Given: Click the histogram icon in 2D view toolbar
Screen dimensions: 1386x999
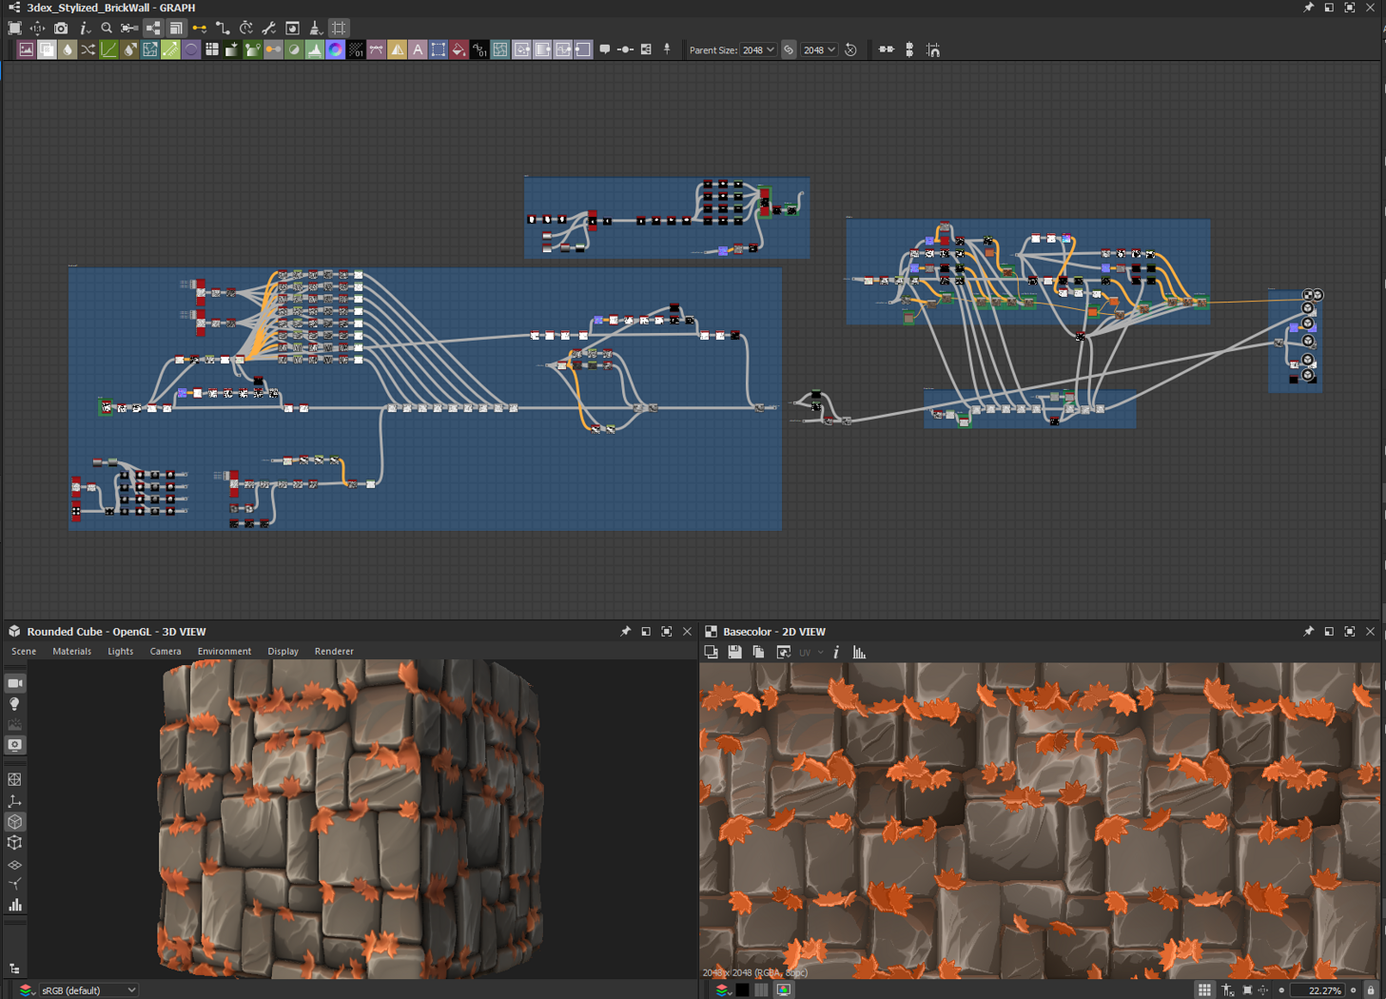Looking at the screenshot, I should click(x=859, y=653).
